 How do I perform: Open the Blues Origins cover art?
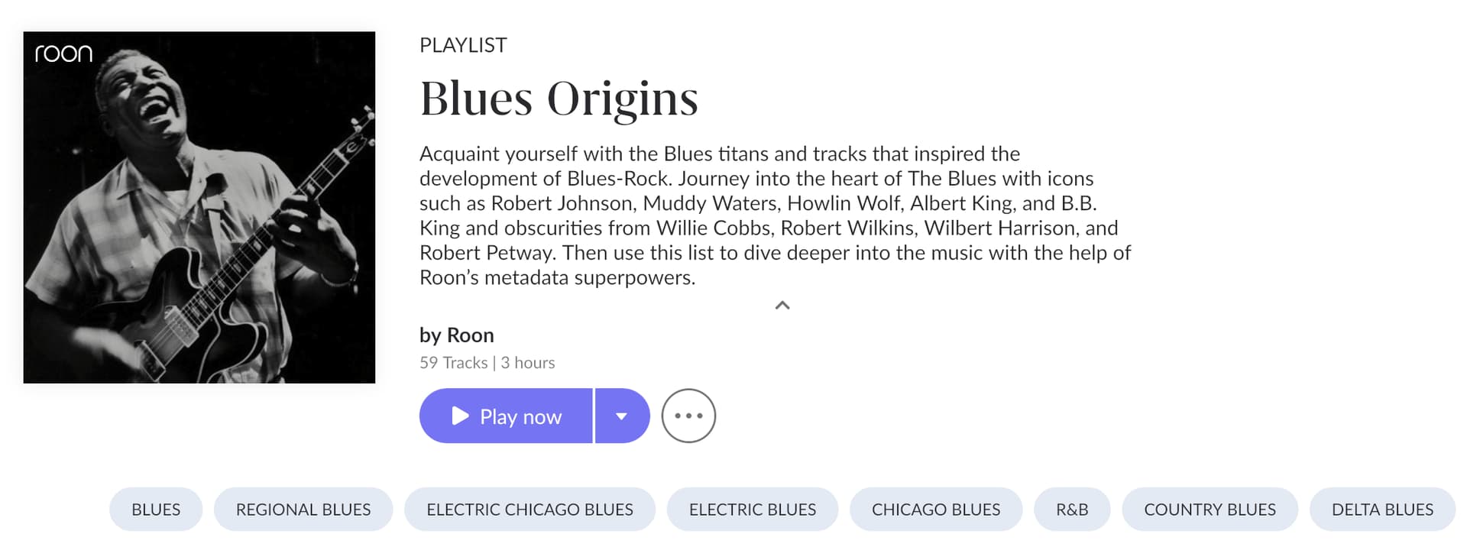pyautogui.click(x=199, y=222)
